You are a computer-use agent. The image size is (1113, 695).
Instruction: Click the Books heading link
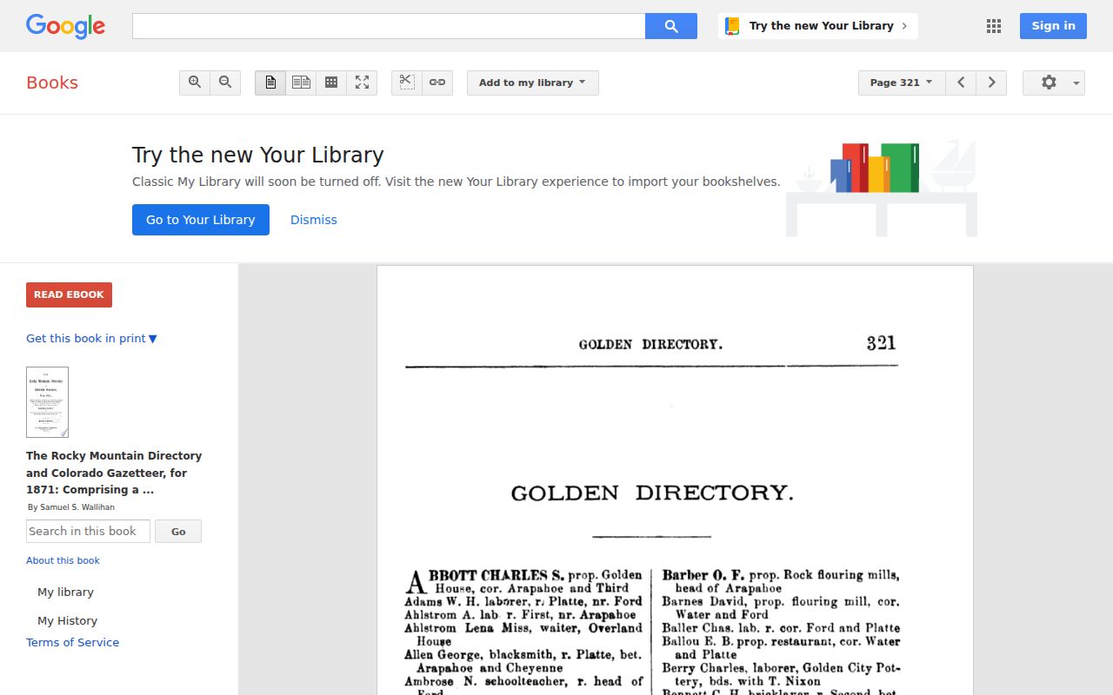[x=52, y=83]
